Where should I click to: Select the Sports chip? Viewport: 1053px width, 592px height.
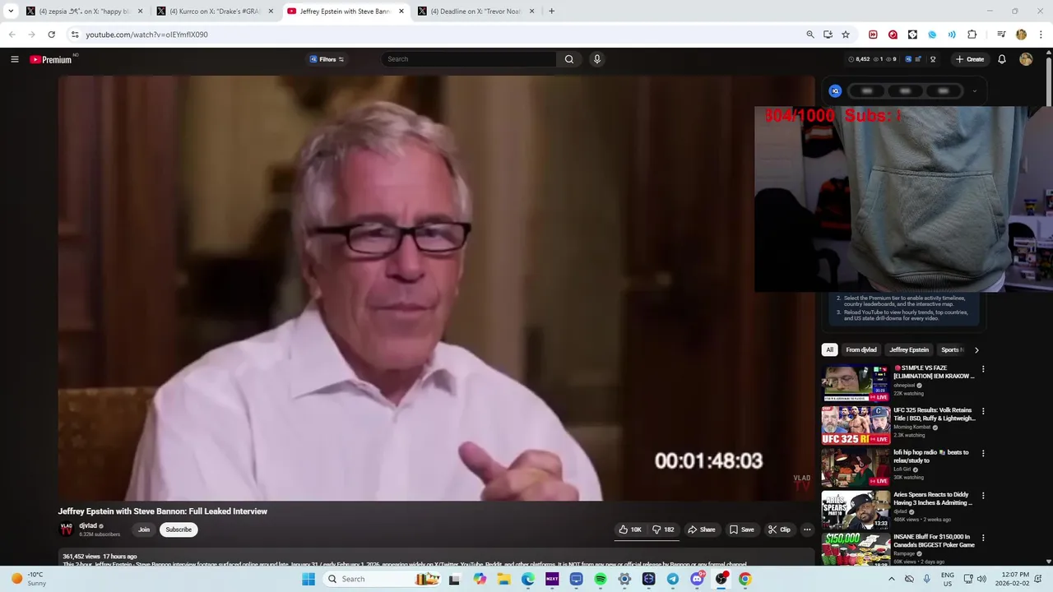pyautogui.click(x=951, y=349)
